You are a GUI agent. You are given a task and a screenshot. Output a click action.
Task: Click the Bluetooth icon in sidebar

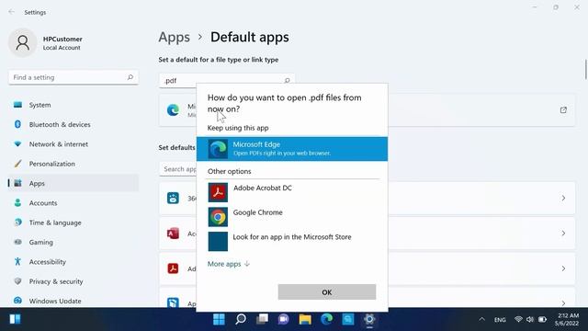(x=17, y=124)
